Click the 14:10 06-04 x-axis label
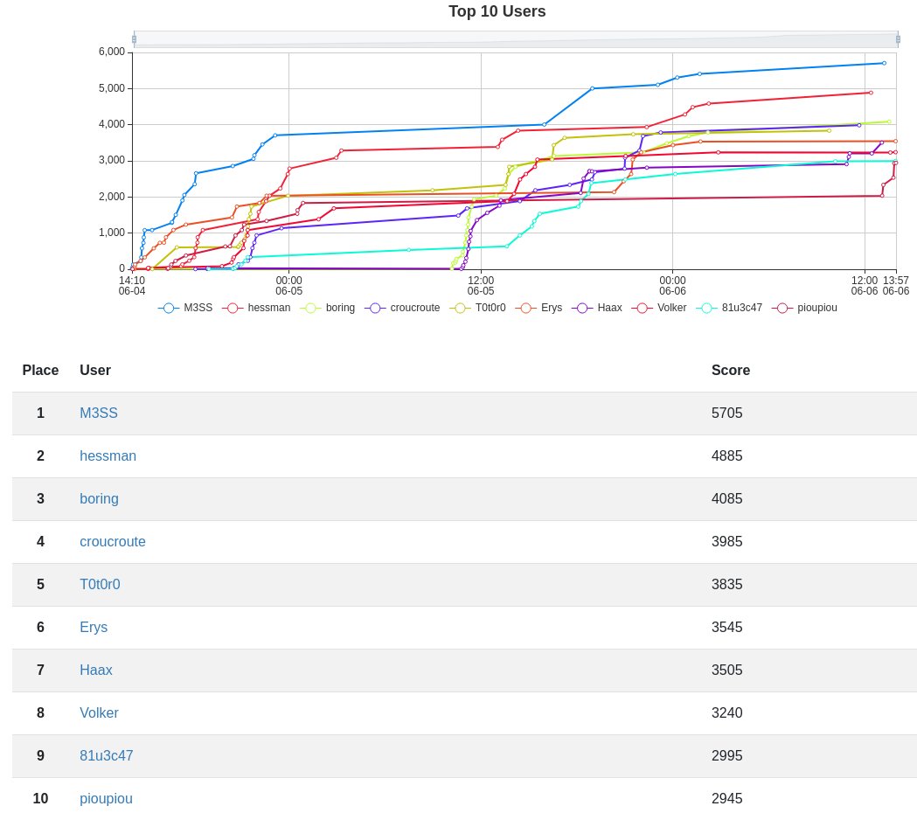The image size is (917, 813). 132,286
